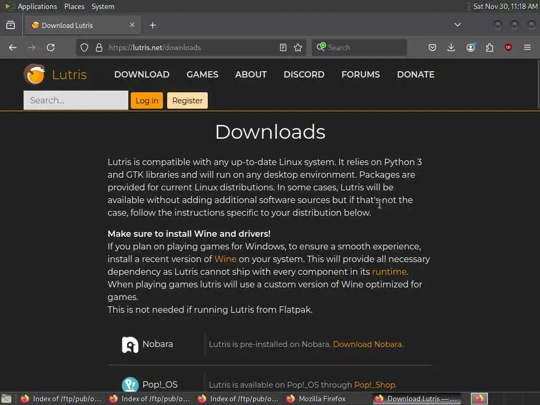Open the Firefox downloads panel
540x405 pixels.
(x=451, y=47)
